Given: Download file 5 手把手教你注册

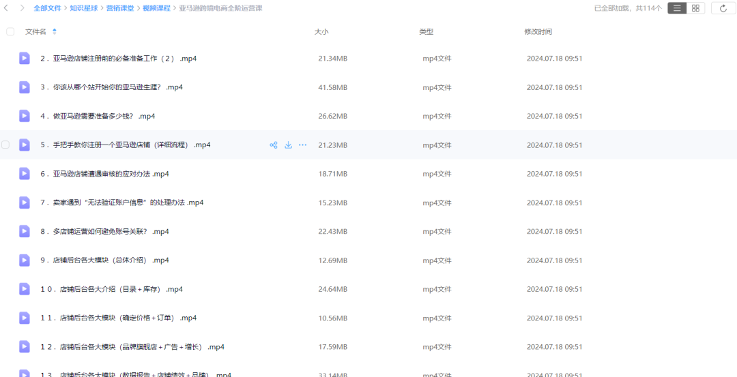Looking at the screenshot, I should coord(288,145).
